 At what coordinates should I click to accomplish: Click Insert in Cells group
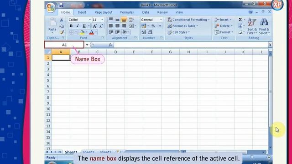(x=223, y=20)
